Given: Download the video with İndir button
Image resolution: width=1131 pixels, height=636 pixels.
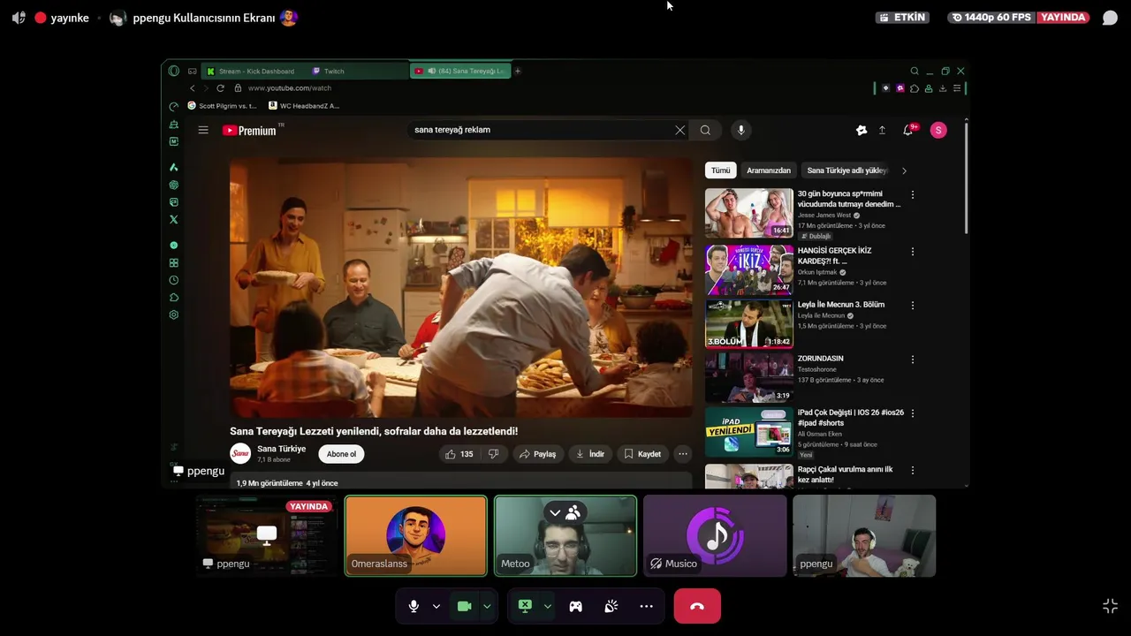Looking at the screenshot, I should coord(590,454).
